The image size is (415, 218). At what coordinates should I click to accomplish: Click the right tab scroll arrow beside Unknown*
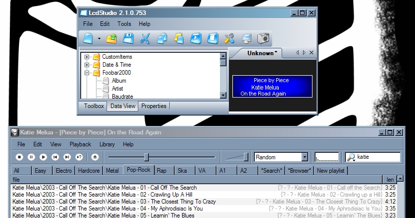[304, 53]
